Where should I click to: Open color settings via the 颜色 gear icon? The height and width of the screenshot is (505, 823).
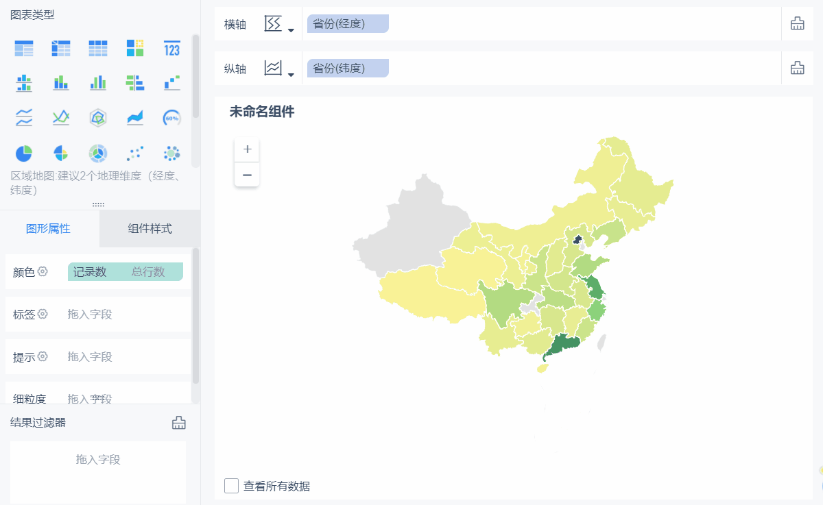tap(43, 271)
